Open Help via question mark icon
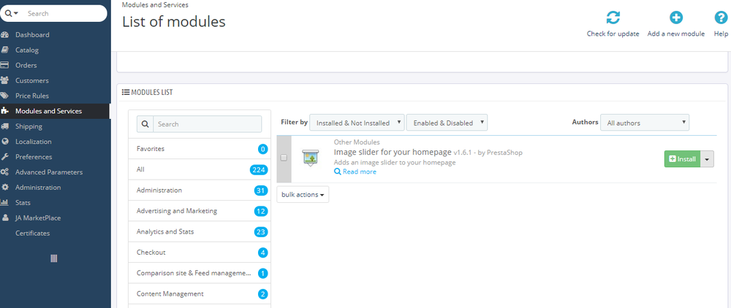 (x=721, y=18)
